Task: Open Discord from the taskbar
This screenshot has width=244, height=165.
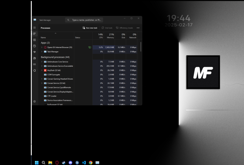Action: [71, 163]
